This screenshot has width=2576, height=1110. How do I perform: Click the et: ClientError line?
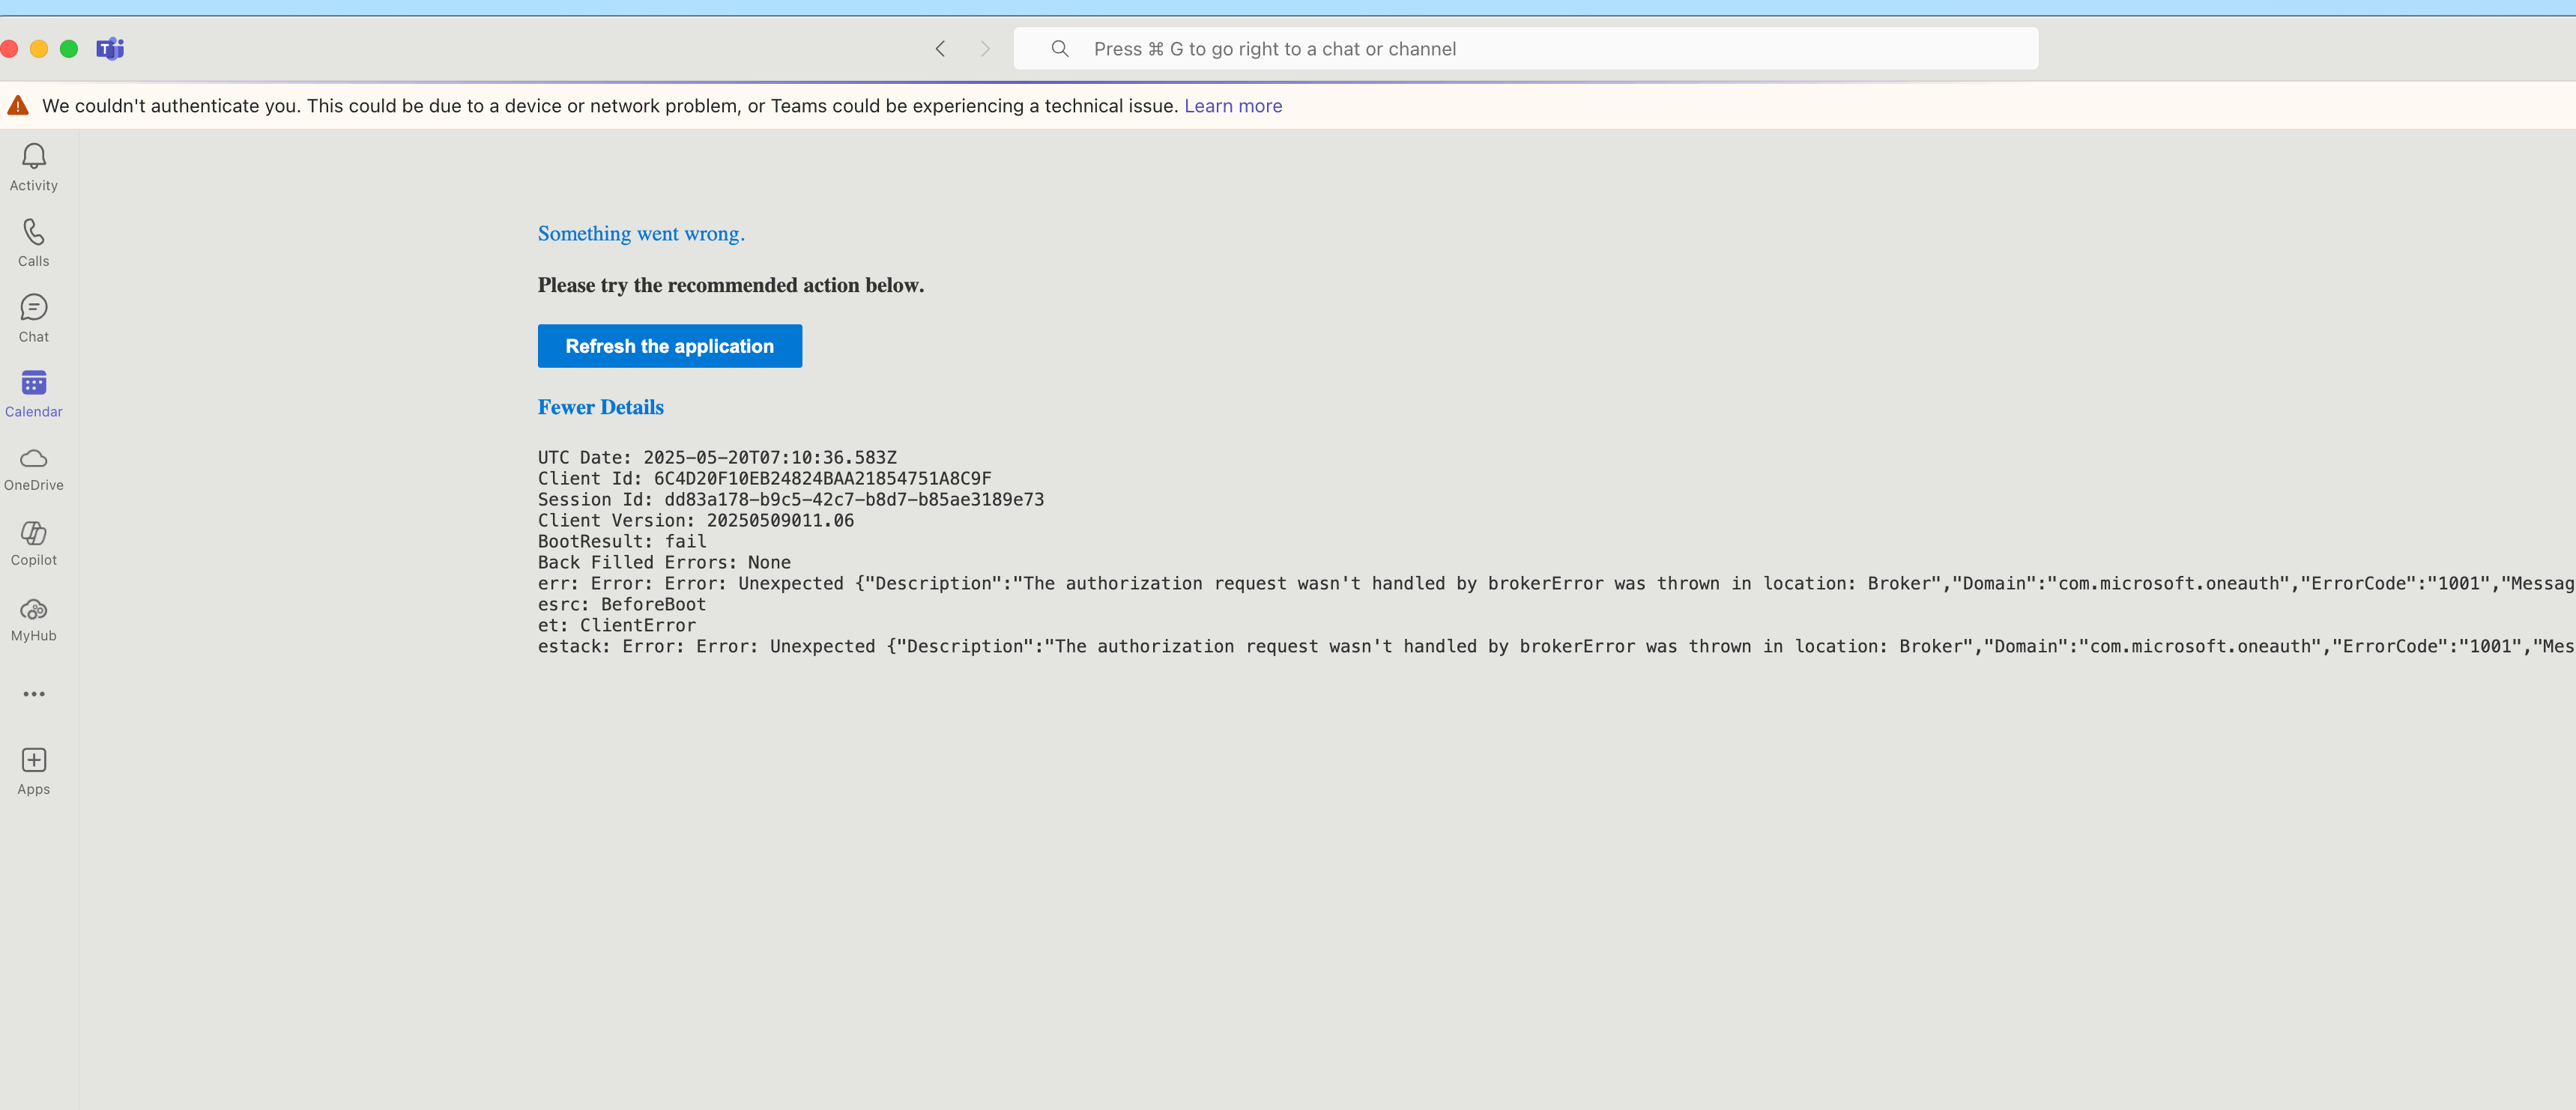point(617,626)
